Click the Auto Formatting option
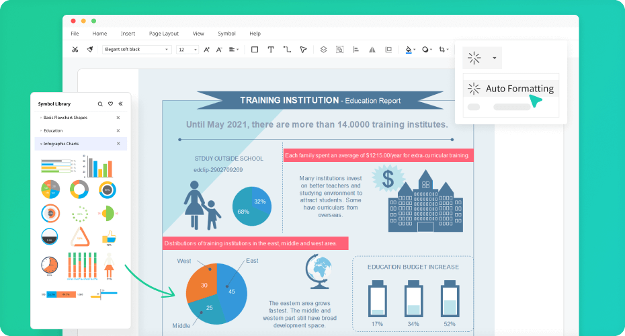Image resolution: width=625 pixels, height=336 pixels. (519, 89)
